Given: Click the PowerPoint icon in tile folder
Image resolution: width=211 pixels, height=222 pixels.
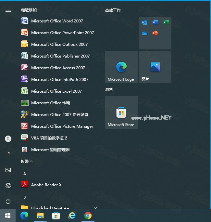Looking at the screenshot, I should pos(155,33).
